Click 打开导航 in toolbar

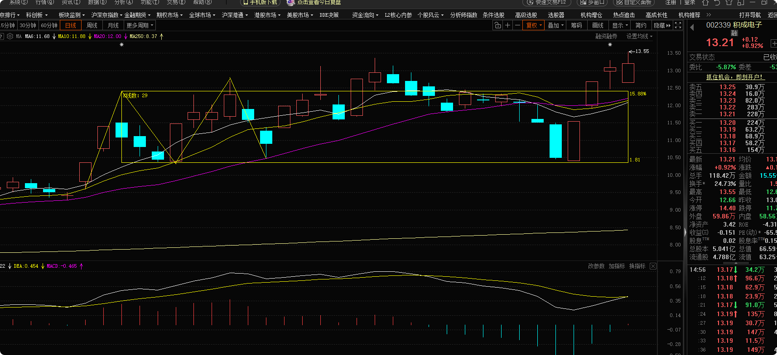point(750,15)
